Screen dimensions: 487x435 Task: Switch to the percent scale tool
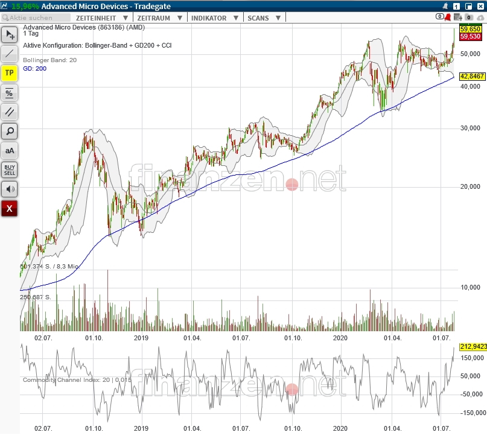(x=9, y=93)
